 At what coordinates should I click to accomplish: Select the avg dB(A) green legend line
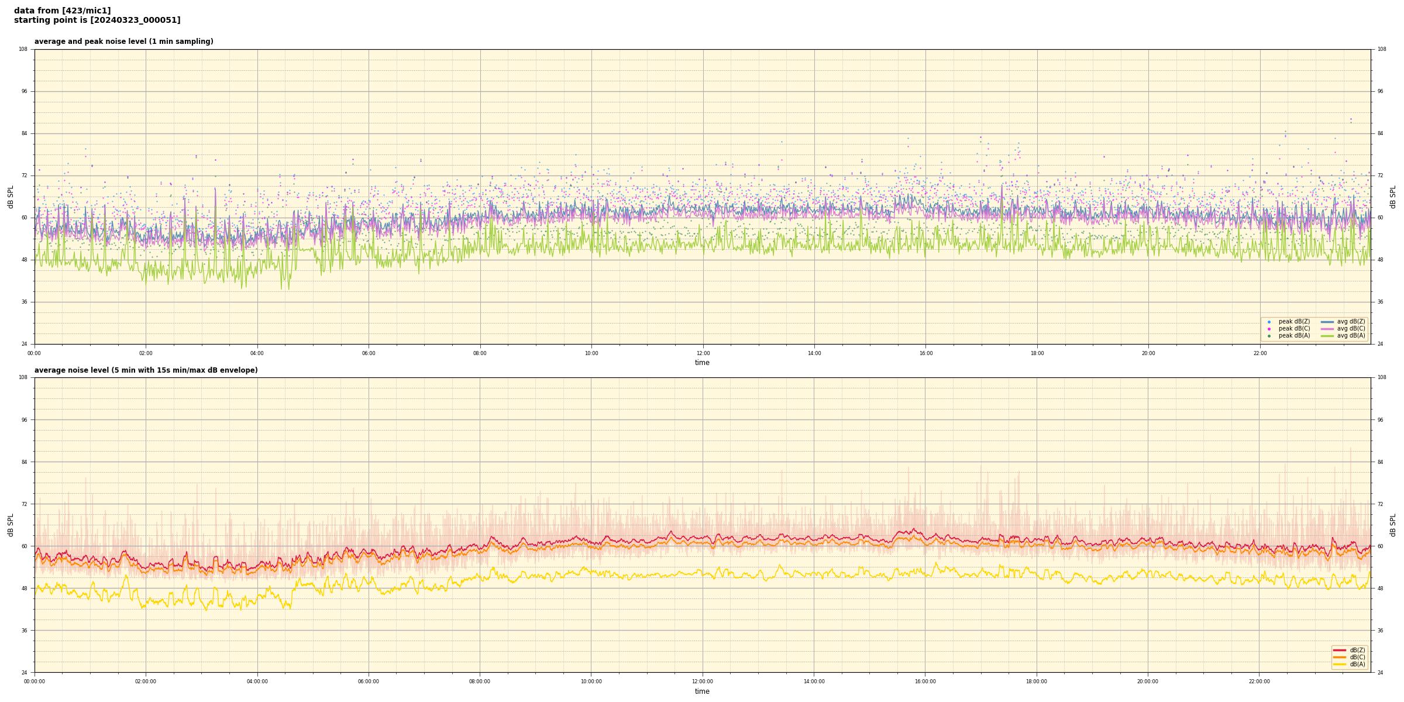pyautogui.click(x=1327, y=336)
